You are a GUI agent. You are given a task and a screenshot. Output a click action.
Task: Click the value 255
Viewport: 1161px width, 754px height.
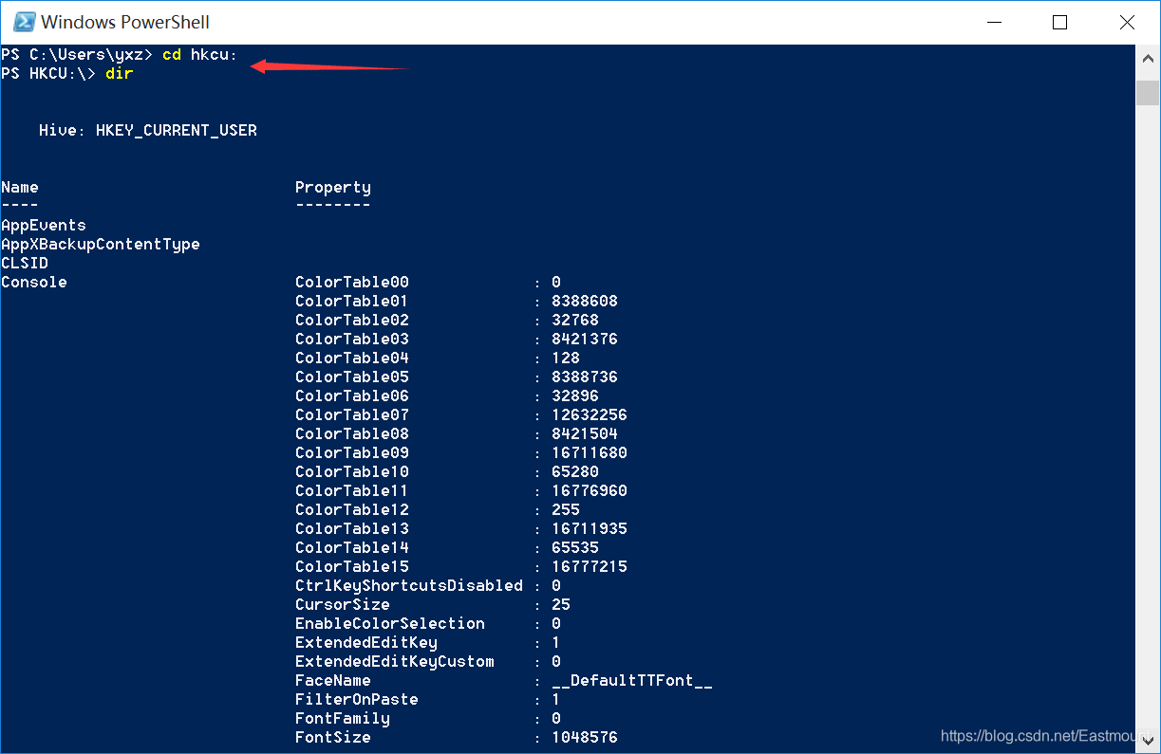point(566,509)
